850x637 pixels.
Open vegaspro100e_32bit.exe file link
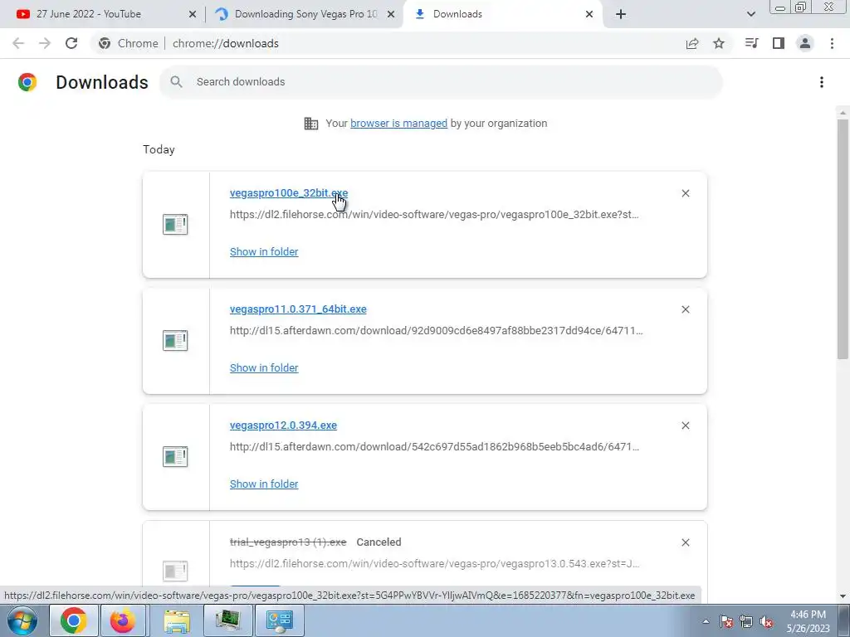(x=289, y=193)
